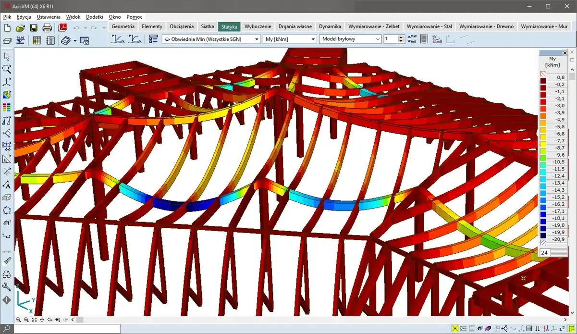Click the print icon in toolbar
Image resolution: width=577 pixels, height=334 pixels.
(x=47, y=27)
